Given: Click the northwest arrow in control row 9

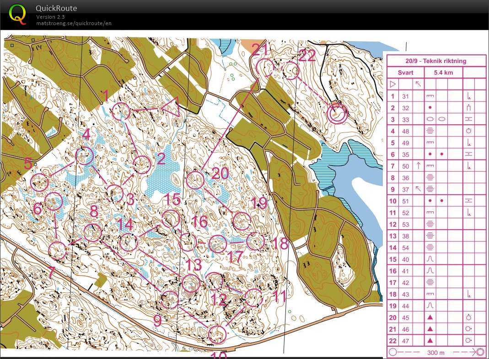Looking at the screenshot, I should coord(418,189).
